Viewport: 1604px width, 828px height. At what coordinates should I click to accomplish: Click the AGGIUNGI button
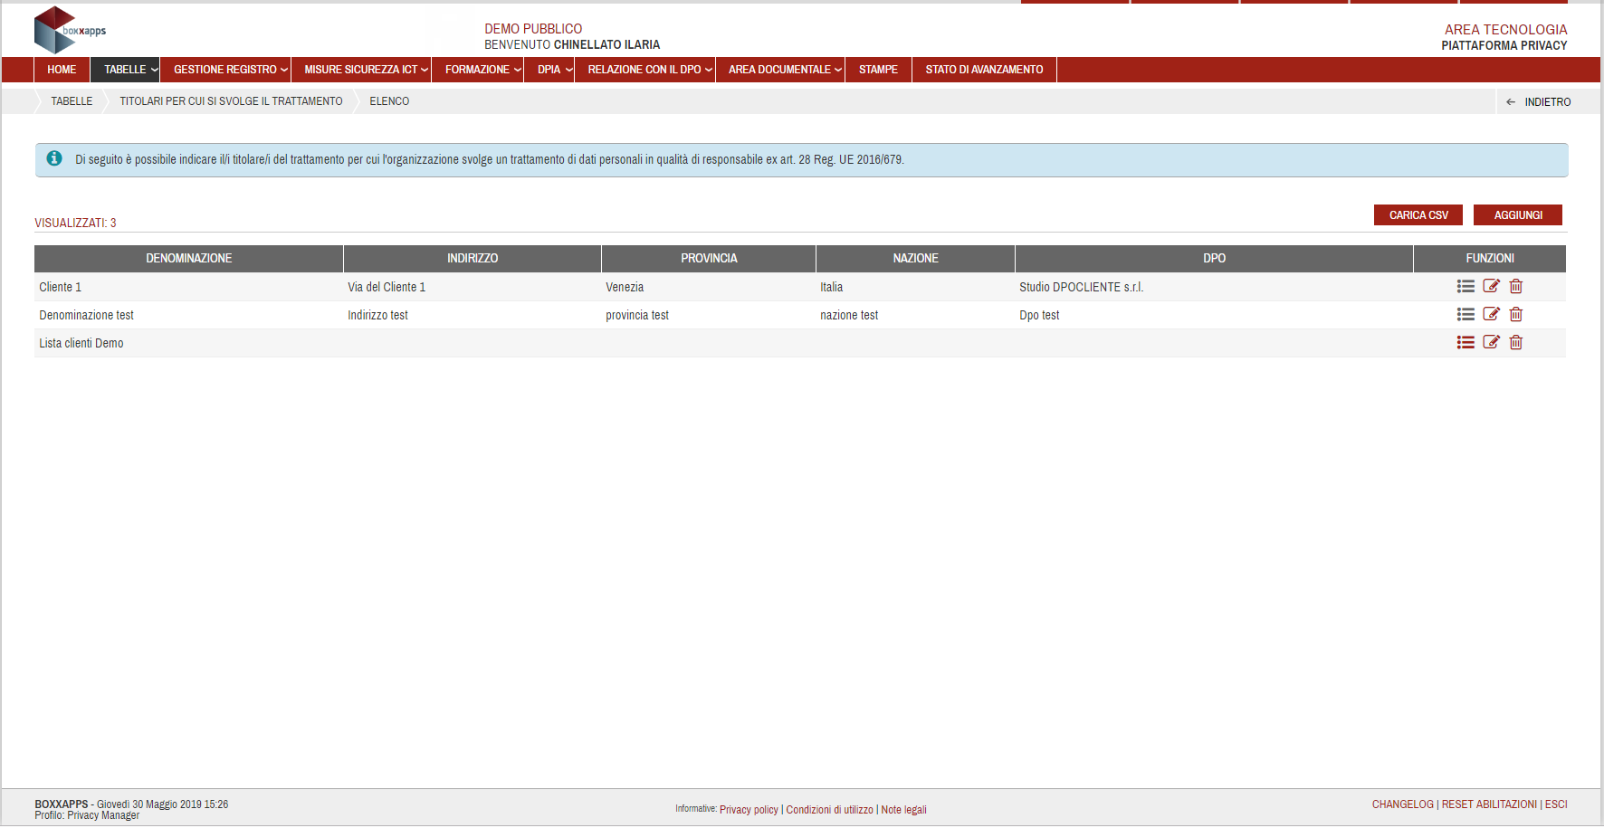[x=1518, y=215]
